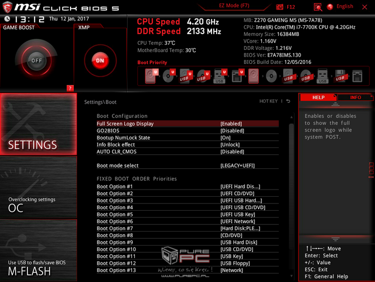Click the UEFI hard disk boot priority icon
Screen dimensions: 375x282
tap(151, 76)
